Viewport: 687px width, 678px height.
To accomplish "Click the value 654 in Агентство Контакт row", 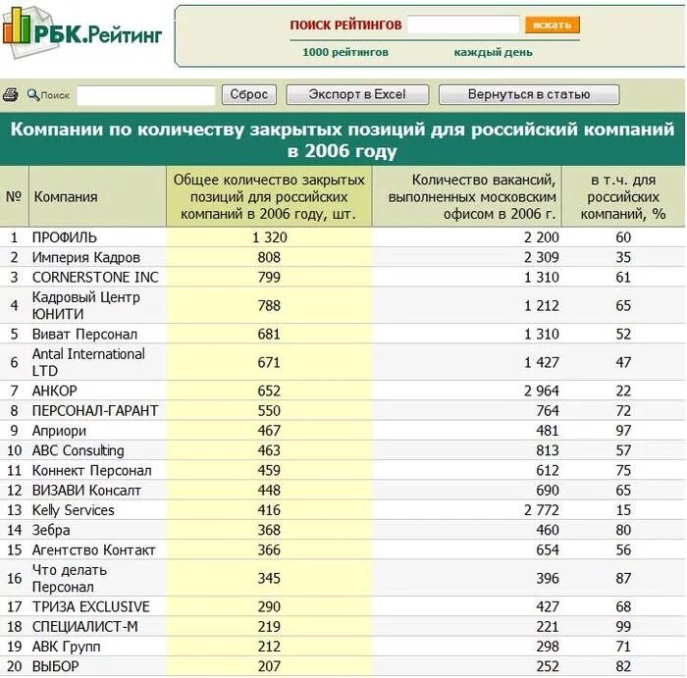I will click(548, 550).
